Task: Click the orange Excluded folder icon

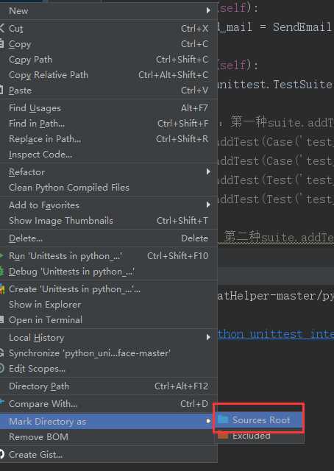Action: click(x=223, y=435)
